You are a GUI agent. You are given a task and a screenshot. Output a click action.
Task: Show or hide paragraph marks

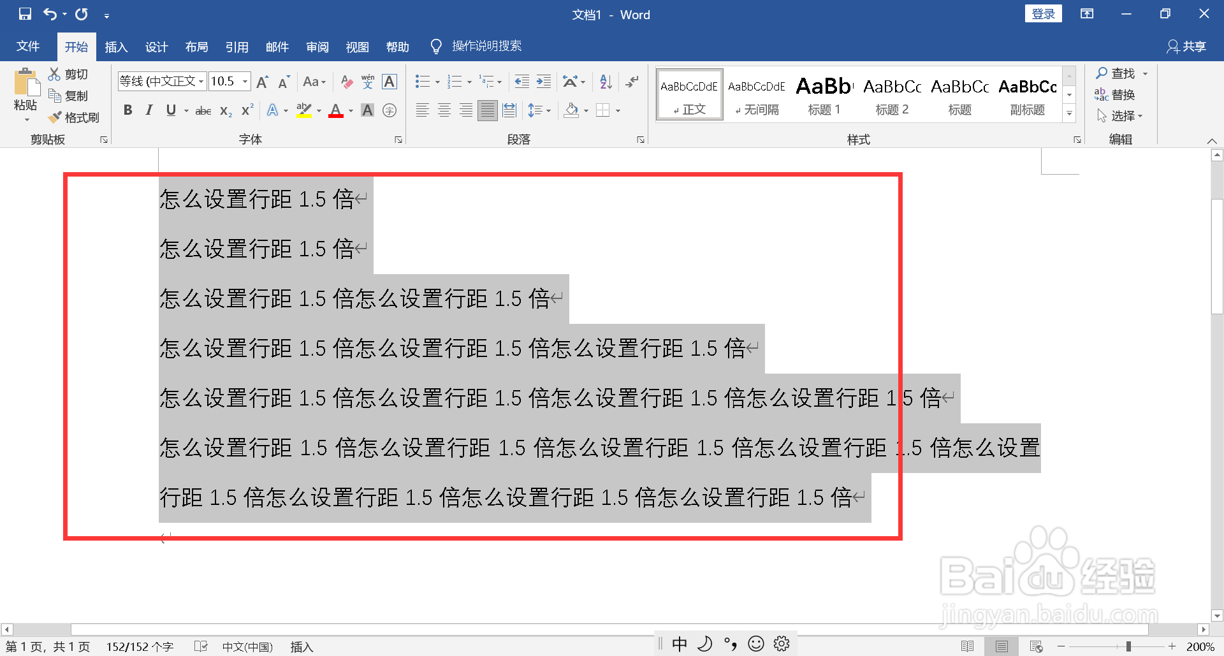pos(632,82)
